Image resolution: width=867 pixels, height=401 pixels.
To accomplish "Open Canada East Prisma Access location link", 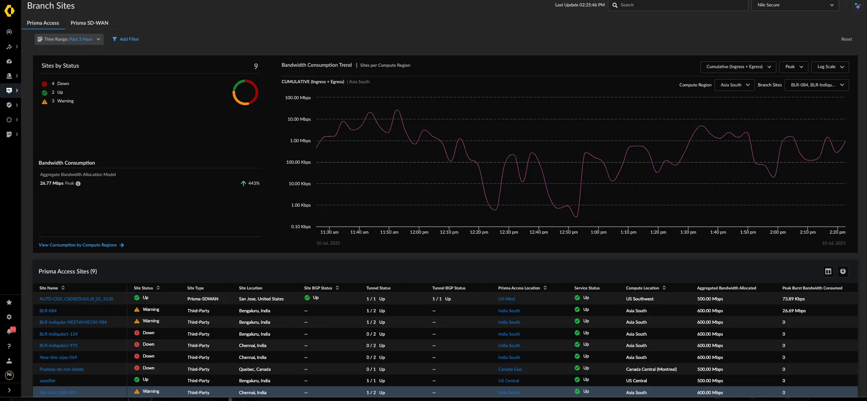I will pos(510,369).
